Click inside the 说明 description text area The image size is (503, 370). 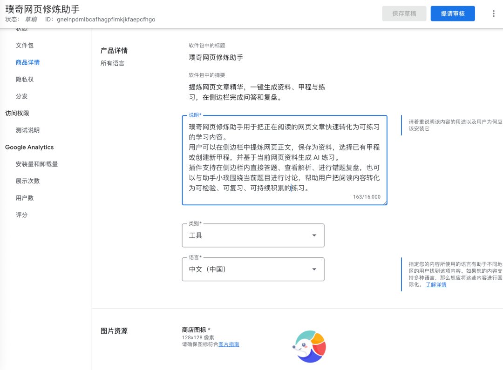click(285, 160)
